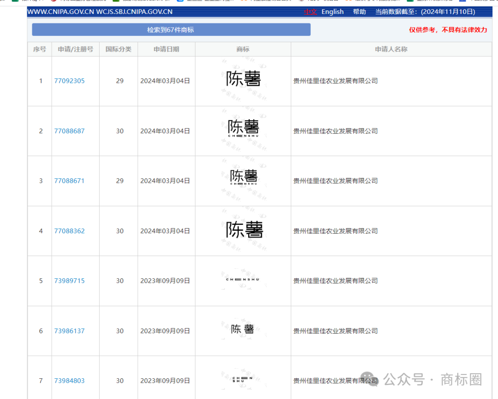Open trademark registration number 77088362
498x399 pixels.
point(69,231)
